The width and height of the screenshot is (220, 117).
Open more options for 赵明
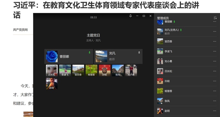[215, 111]
